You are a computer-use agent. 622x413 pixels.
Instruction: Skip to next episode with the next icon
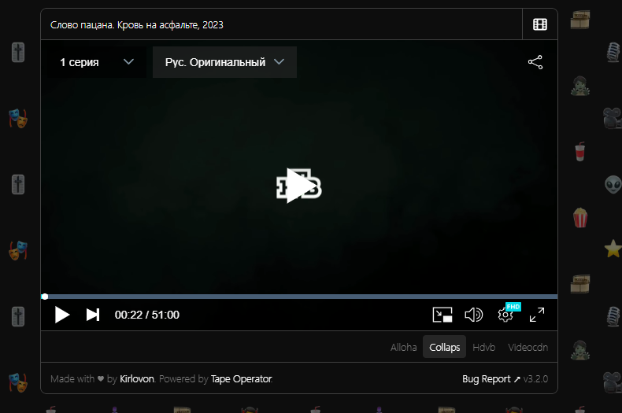coord(93,315)
